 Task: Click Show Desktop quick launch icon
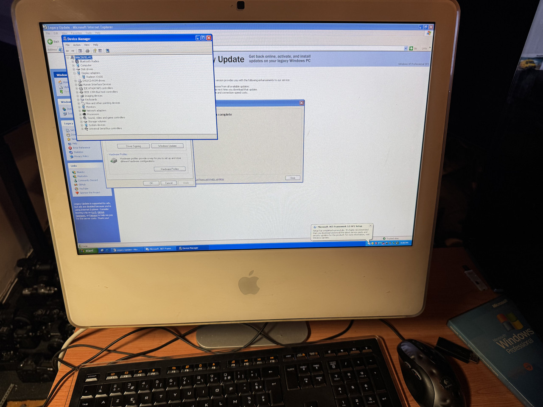tap(102, 250)
